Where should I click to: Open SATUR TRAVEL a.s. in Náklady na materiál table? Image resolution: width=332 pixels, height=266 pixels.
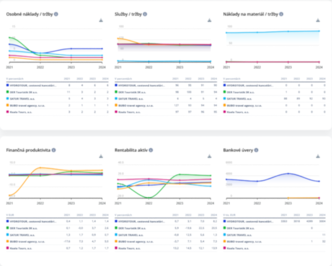click(239, 99)
